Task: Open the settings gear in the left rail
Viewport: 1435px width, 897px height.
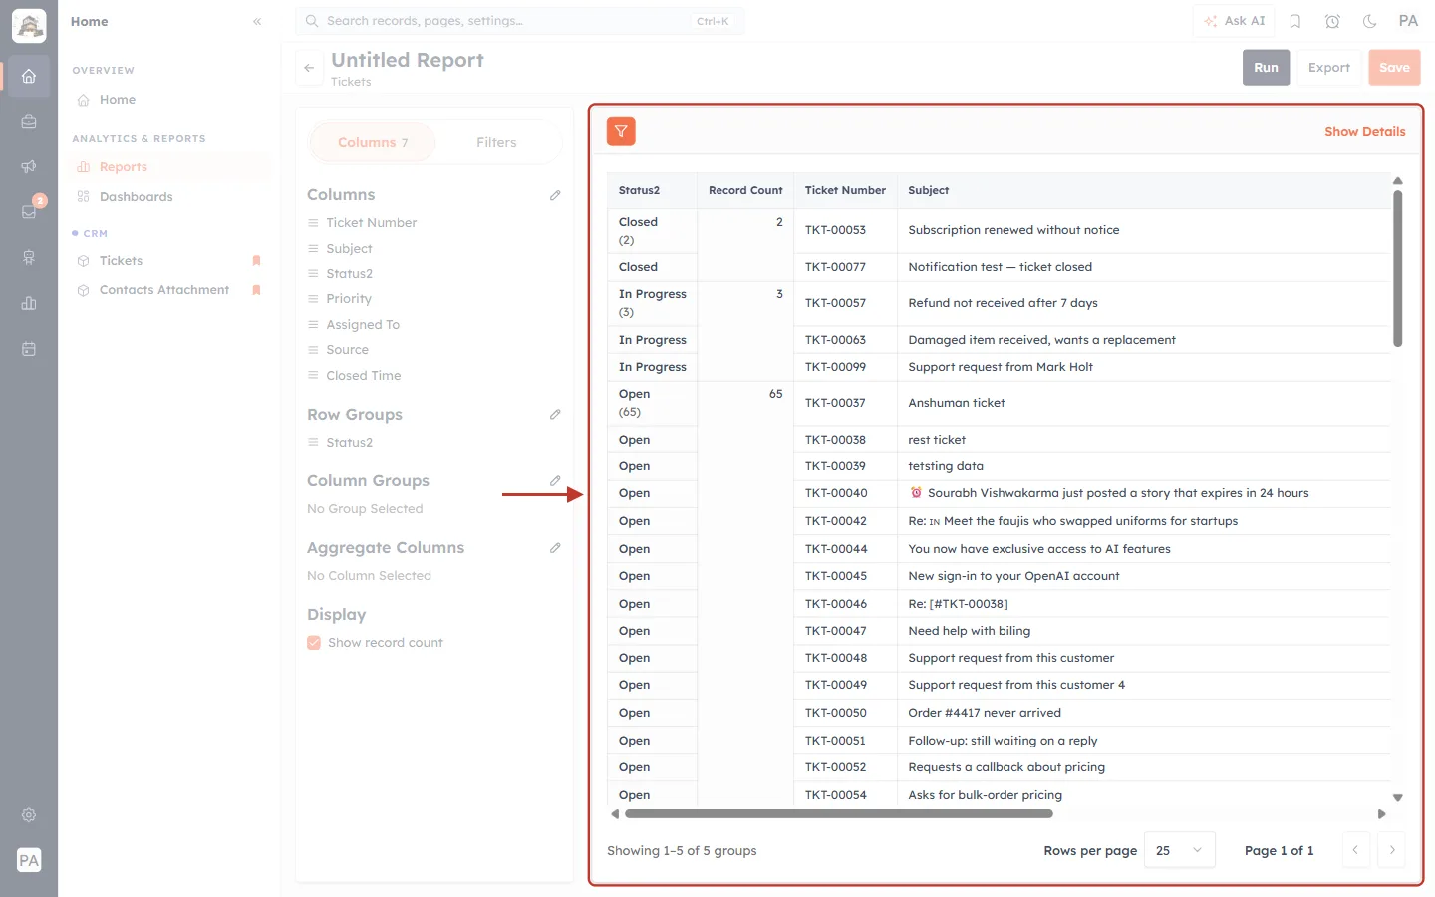Action: tap(29, 815)
